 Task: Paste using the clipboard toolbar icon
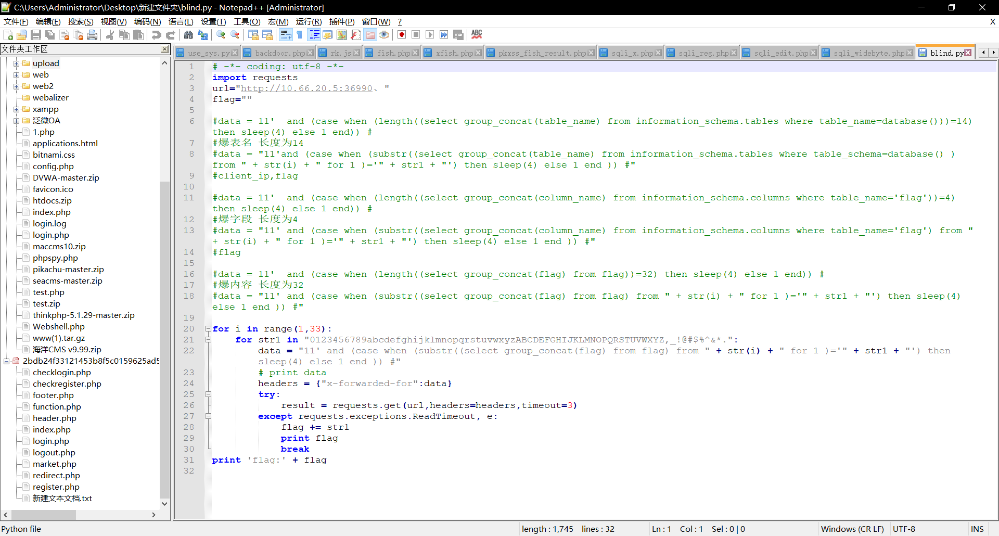[x=138, y=35]
